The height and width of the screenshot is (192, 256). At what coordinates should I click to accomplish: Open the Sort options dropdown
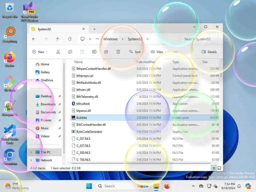(x=136, y=52)
